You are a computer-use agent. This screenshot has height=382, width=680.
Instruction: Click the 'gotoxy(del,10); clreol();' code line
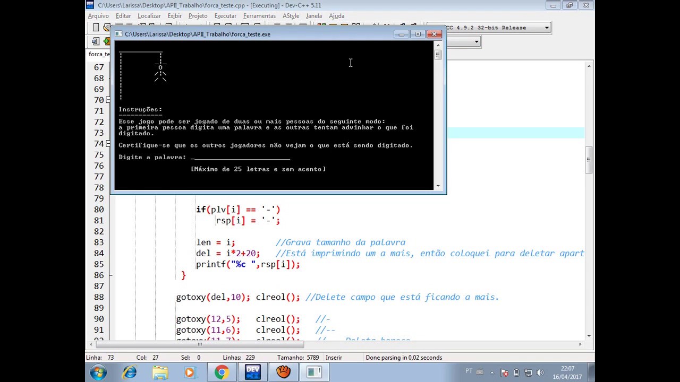pyautogui.click(x=238, y=297)
